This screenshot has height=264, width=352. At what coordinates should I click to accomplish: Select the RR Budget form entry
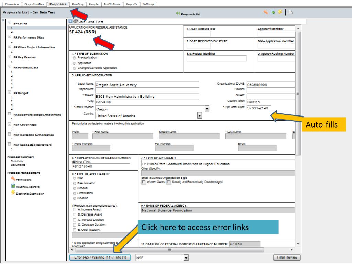coord(21,93)
